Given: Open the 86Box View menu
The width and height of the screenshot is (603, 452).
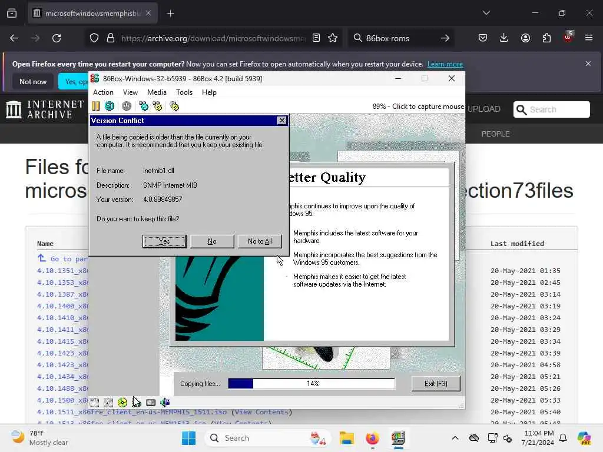Looking at the screenshot, I should click(130, 92).
